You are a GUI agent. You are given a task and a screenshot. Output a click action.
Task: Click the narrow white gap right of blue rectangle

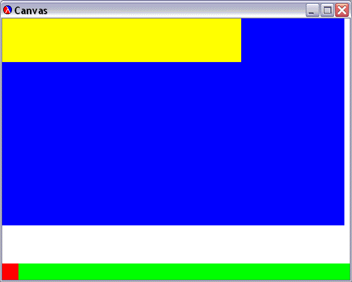coord(347,122)
